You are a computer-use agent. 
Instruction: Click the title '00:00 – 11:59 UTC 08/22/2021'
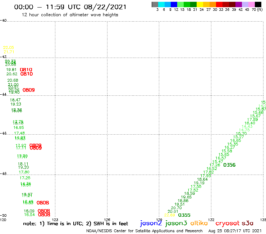click(x=70, y=7)
